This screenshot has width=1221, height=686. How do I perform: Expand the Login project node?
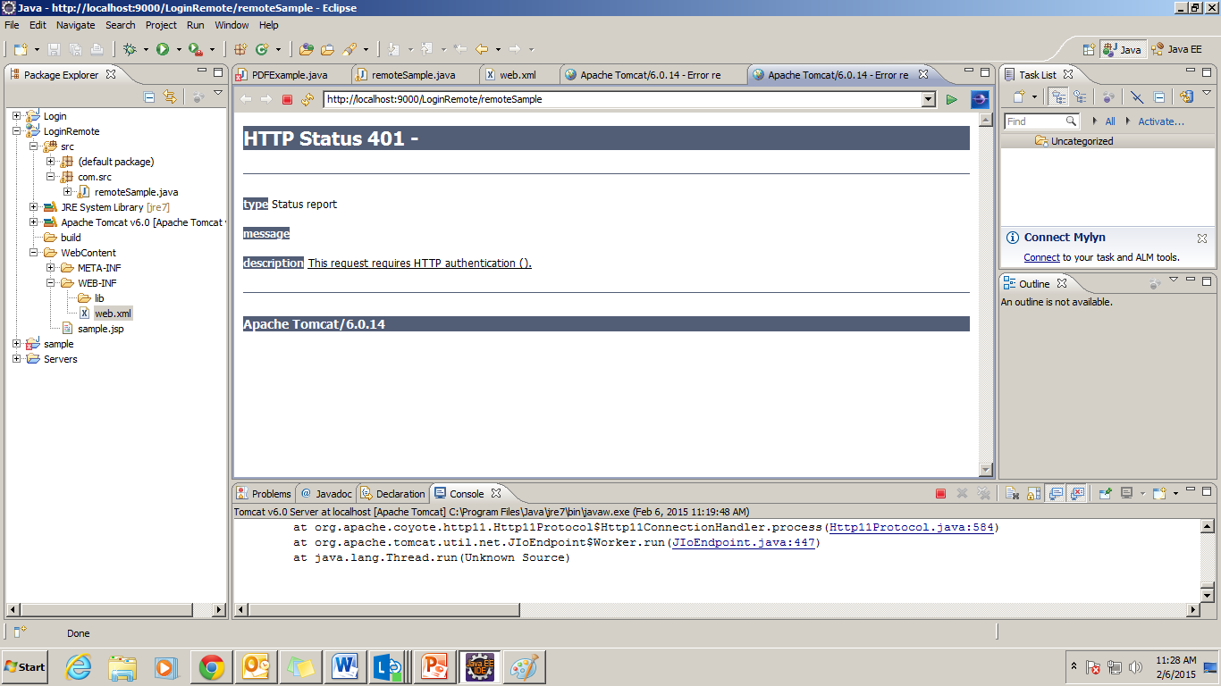16,116
